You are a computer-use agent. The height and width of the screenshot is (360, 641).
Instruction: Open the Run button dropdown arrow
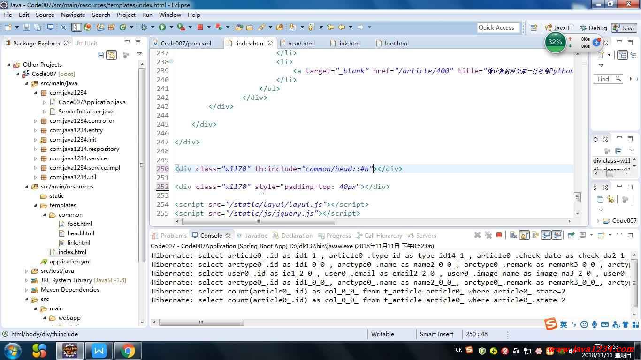coord(171,27)
